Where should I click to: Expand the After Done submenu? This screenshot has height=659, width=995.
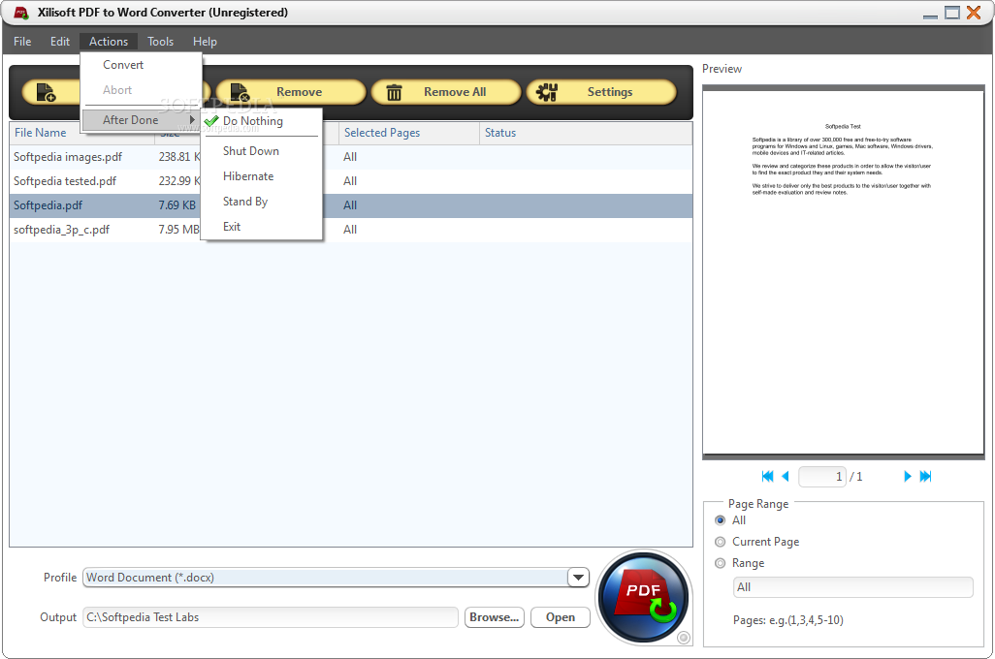click(x=142, y=120)
